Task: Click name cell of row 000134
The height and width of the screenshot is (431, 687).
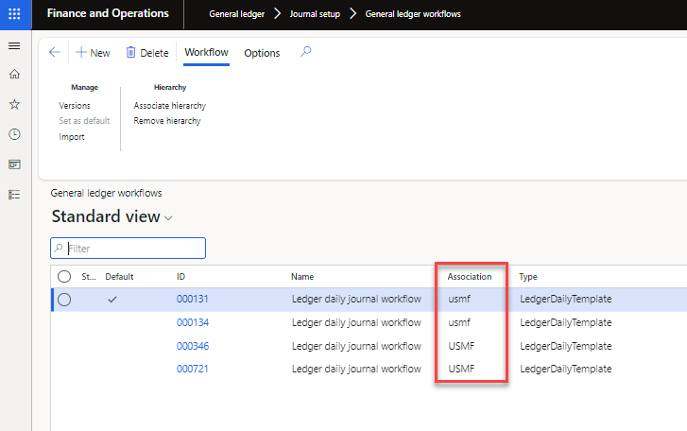Action: click(356, 323)
